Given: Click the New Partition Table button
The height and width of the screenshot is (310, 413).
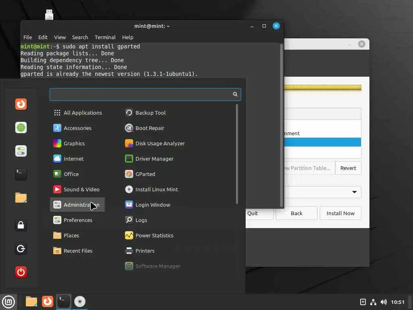Looking at the screenshot, I should pos(309,168).
